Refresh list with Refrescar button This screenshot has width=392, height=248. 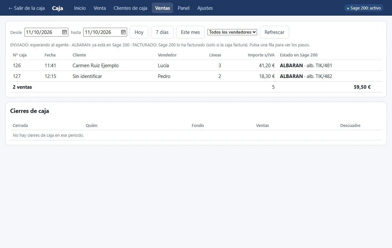[x=274, y=32]
